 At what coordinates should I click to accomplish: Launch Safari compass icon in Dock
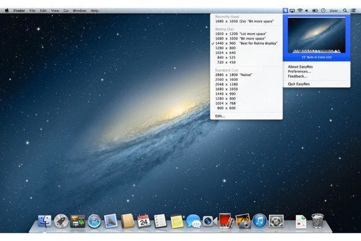94,221
